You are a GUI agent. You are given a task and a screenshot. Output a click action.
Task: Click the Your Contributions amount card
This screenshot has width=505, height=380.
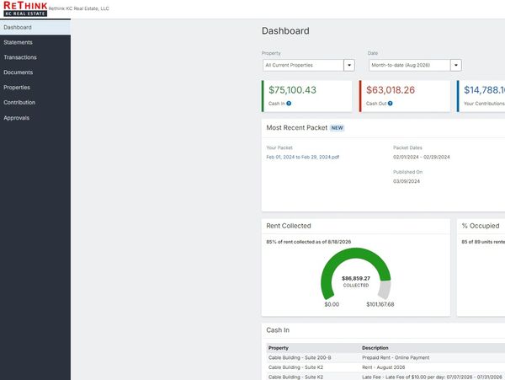click(x=481, y=96)
